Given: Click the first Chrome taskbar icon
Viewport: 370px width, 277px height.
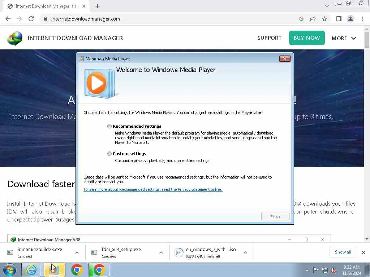Looking at the screenshot, I should click(x=77, y=270).
